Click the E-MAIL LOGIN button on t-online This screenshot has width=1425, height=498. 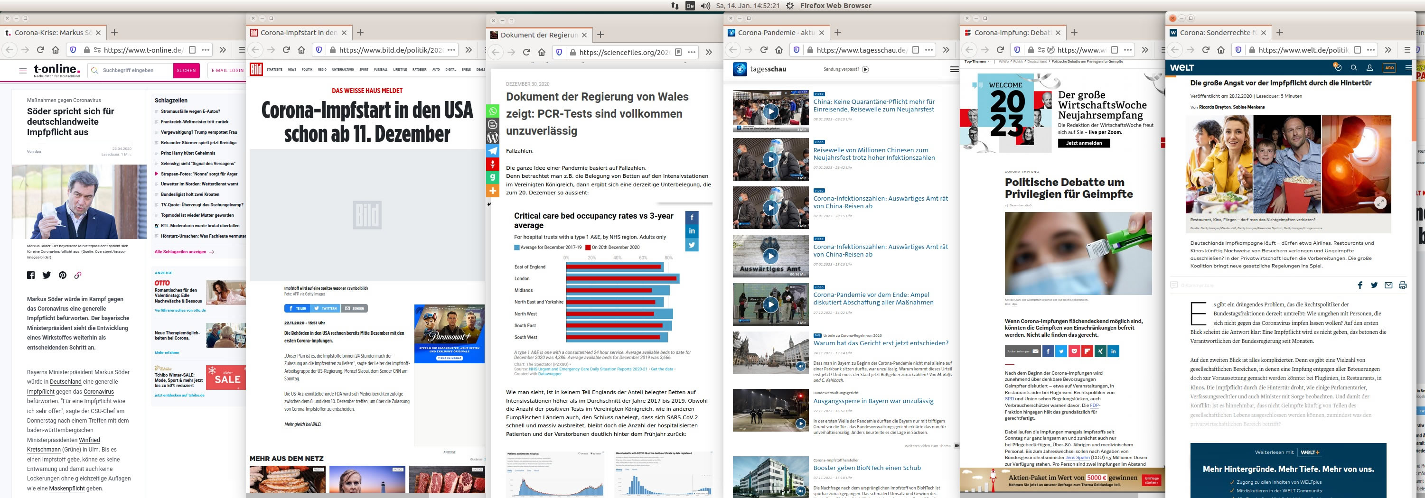click(227, 71)
